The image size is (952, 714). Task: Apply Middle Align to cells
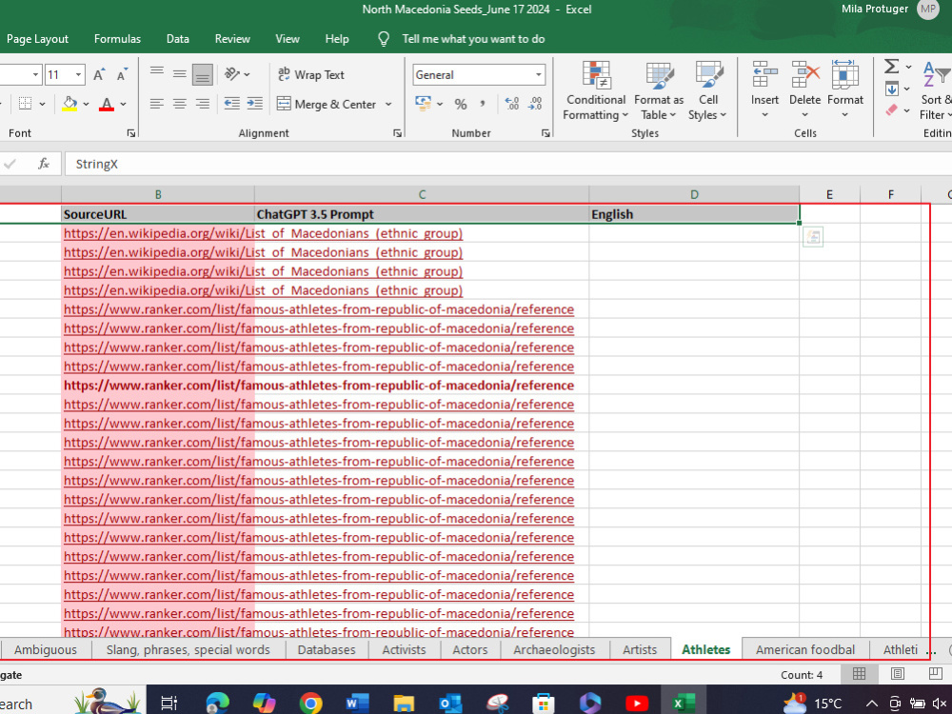click(179, 74)
